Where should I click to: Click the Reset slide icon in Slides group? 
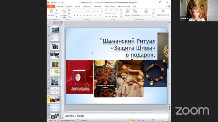(x=69, y=14)
